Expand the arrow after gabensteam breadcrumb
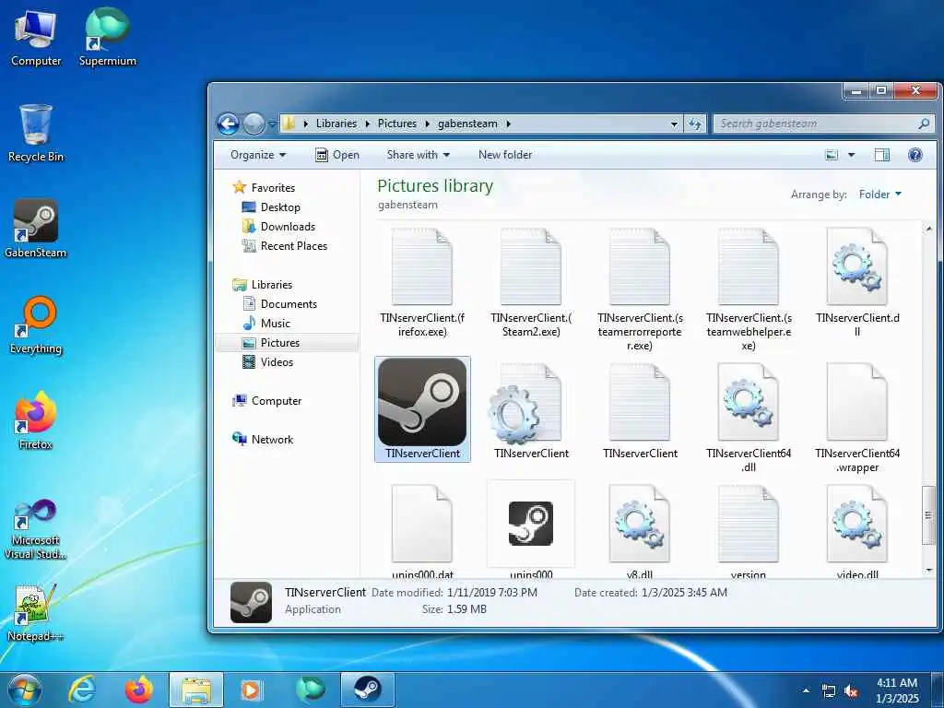Screen dimensions: 944x708 [x=508, y=124]
